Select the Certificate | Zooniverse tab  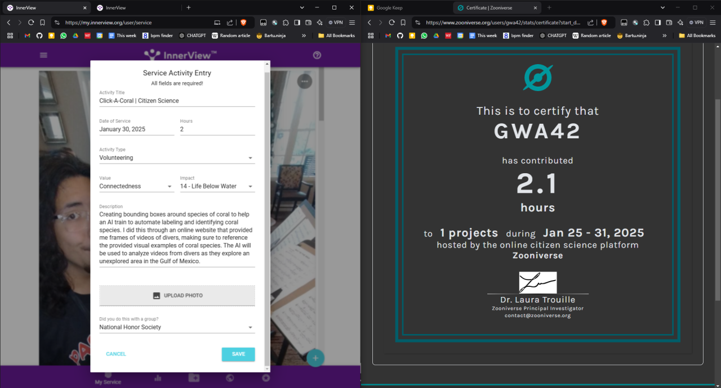click(496, 8)
